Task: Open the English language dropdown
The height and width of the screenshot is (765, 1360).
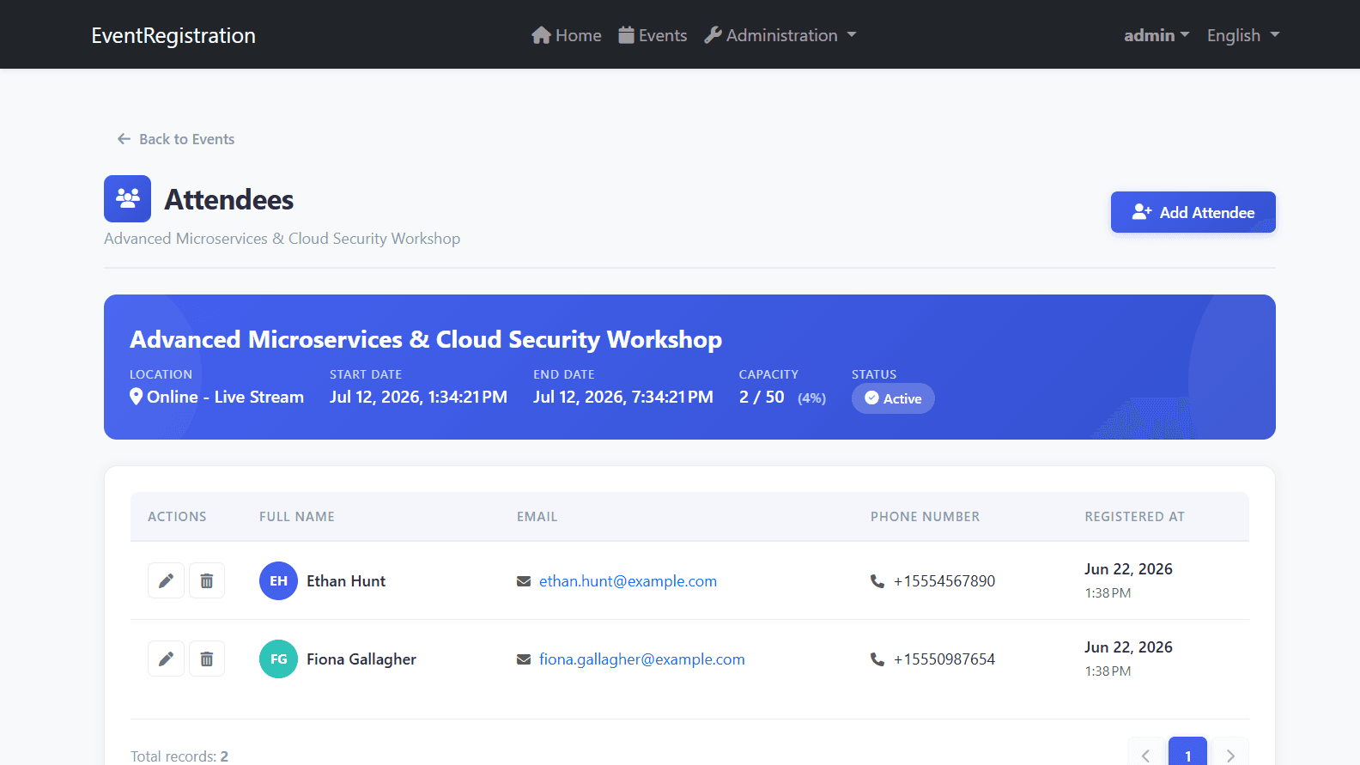Action: (1243, 35)
